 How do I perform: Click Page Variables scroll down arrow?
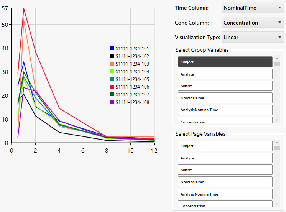[x=277, y=204]
